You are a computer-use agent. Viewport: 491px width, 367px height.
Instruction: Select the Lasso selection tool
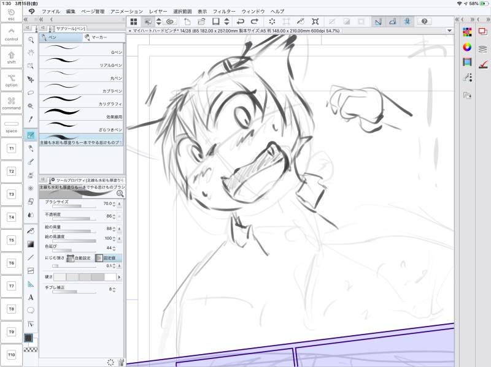tap(31, 93)
